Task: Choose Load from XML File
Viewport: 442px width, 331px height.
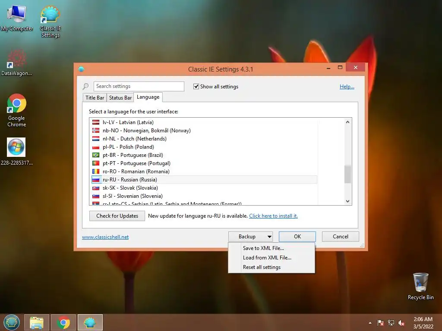Action: click(x=267, y=258)
